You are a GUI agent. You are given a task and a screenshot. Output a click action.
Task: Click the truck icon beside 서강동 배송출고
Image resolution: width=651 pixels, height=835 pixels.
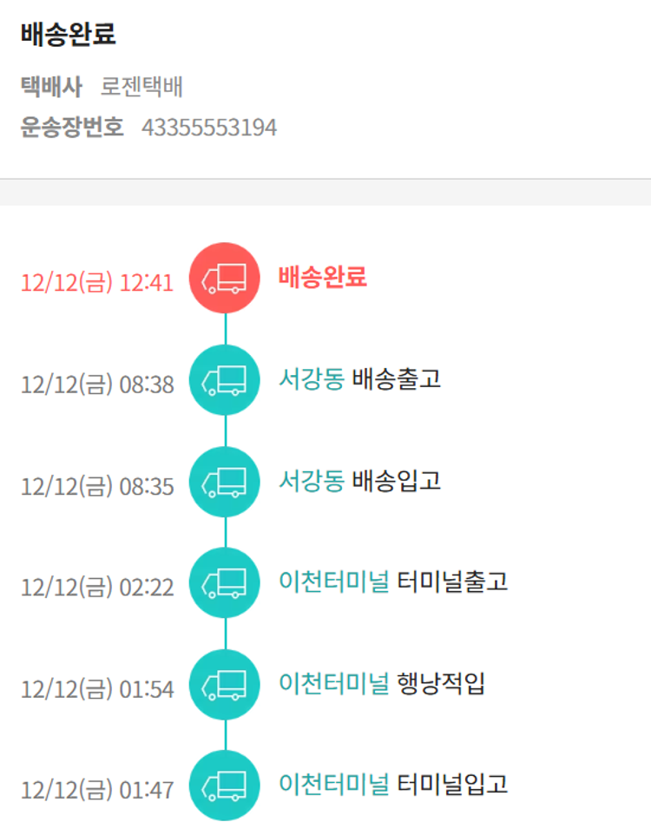point(224,380)
